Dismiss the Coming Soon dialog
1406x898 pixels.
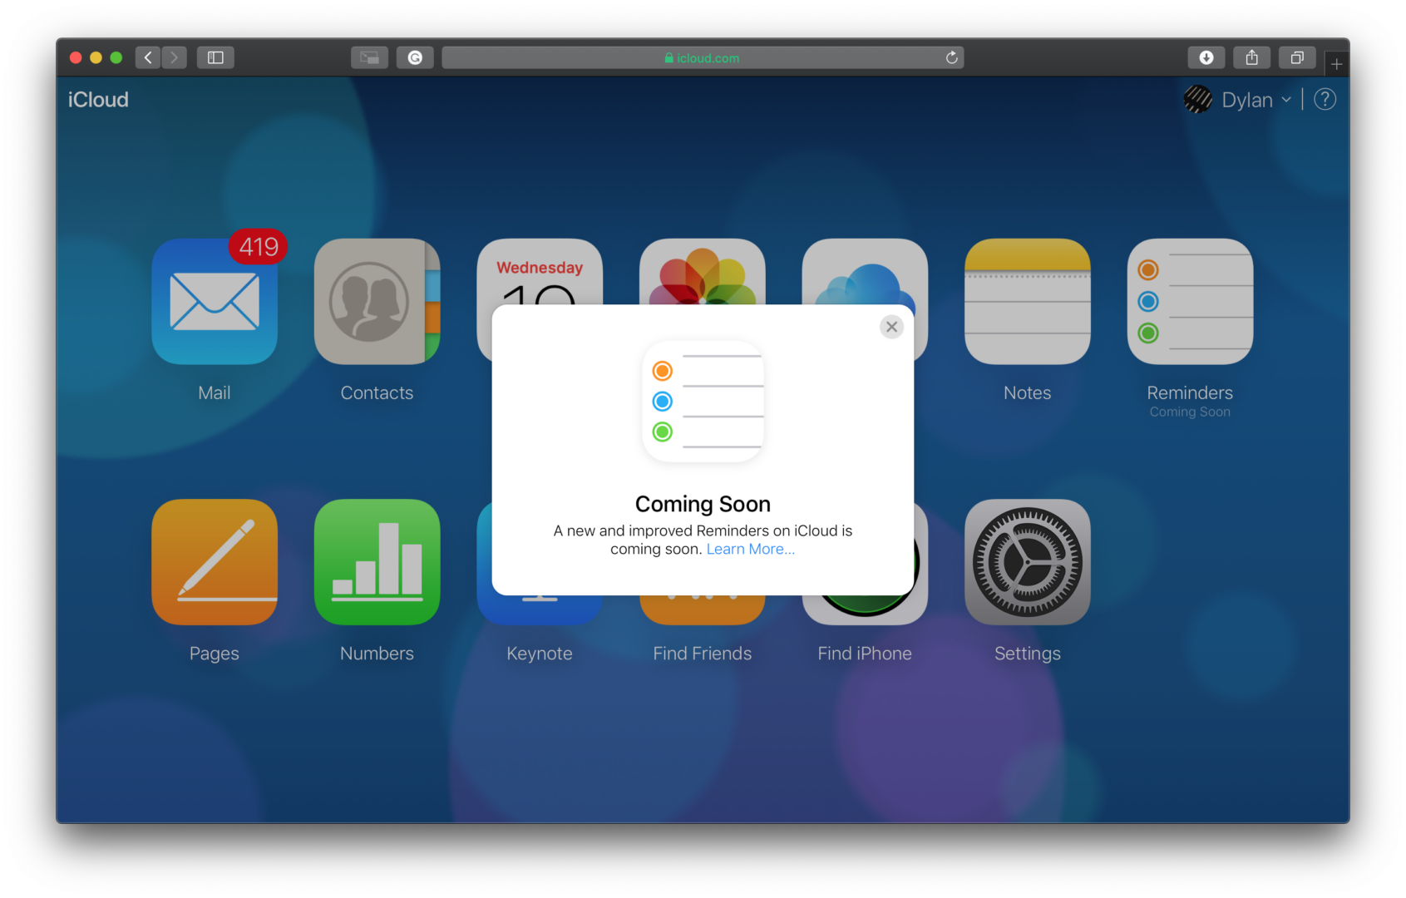point(891,327)
